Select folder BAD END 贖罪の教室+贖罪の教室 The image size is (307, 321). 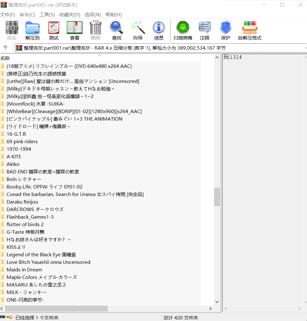click(43, 171)
